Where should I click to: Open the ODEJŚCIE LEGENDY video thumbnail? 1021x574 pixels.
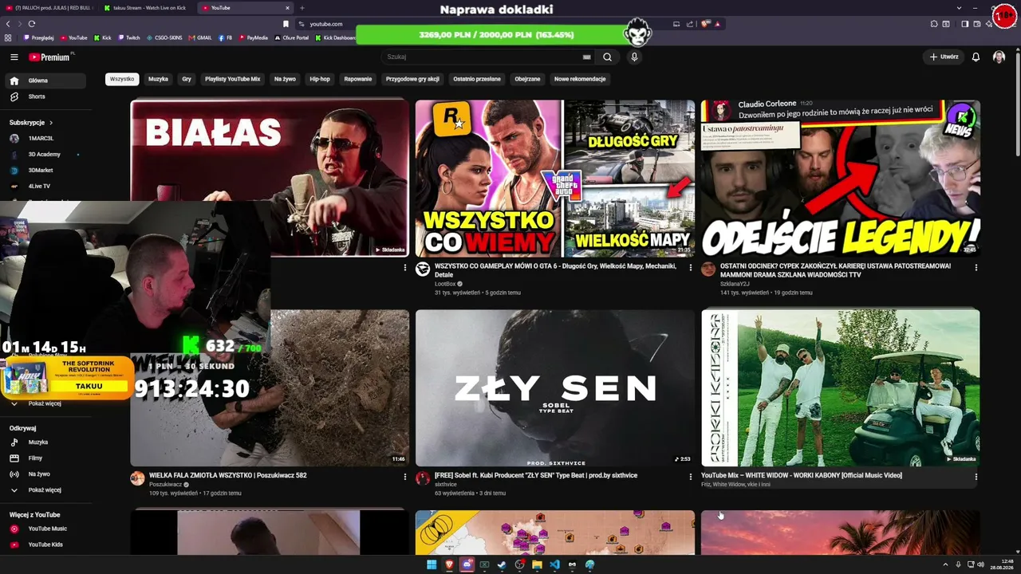841,178
